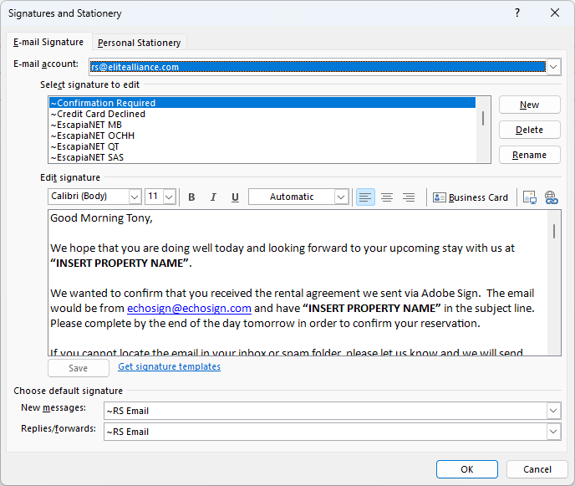Select ~Credit Card Declined signature

262,114
